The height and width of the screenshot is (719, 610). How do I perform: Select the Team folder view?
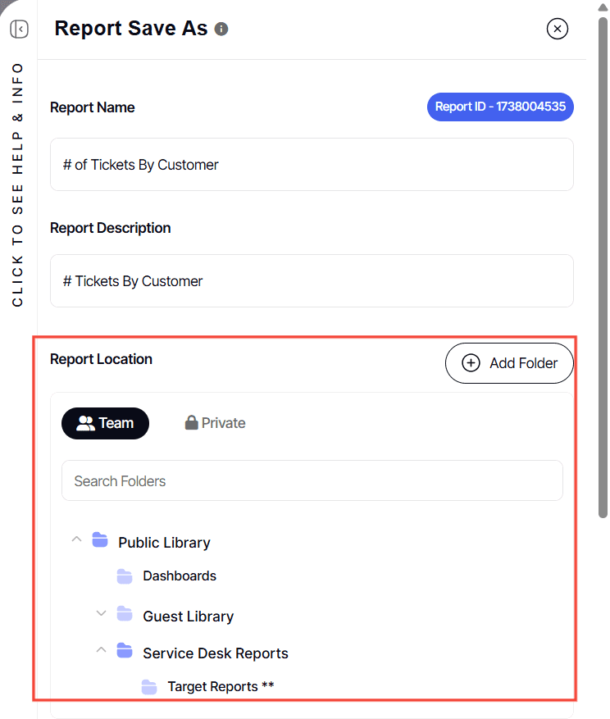[x=105, y=422]
